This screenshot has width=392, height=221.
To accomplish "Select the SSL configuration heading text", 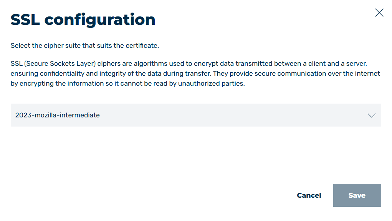I will click(x=83, y=19).
